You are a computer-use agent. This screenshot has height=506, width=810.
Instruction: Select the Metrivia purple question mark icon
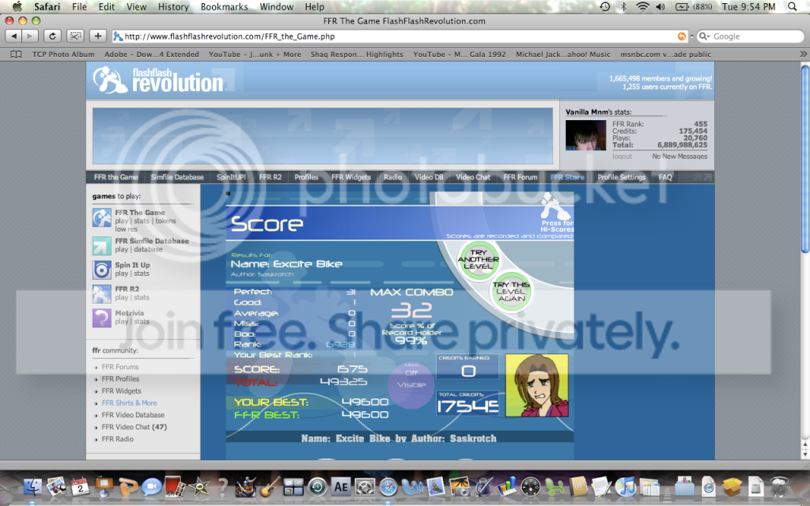pos(102,318)
